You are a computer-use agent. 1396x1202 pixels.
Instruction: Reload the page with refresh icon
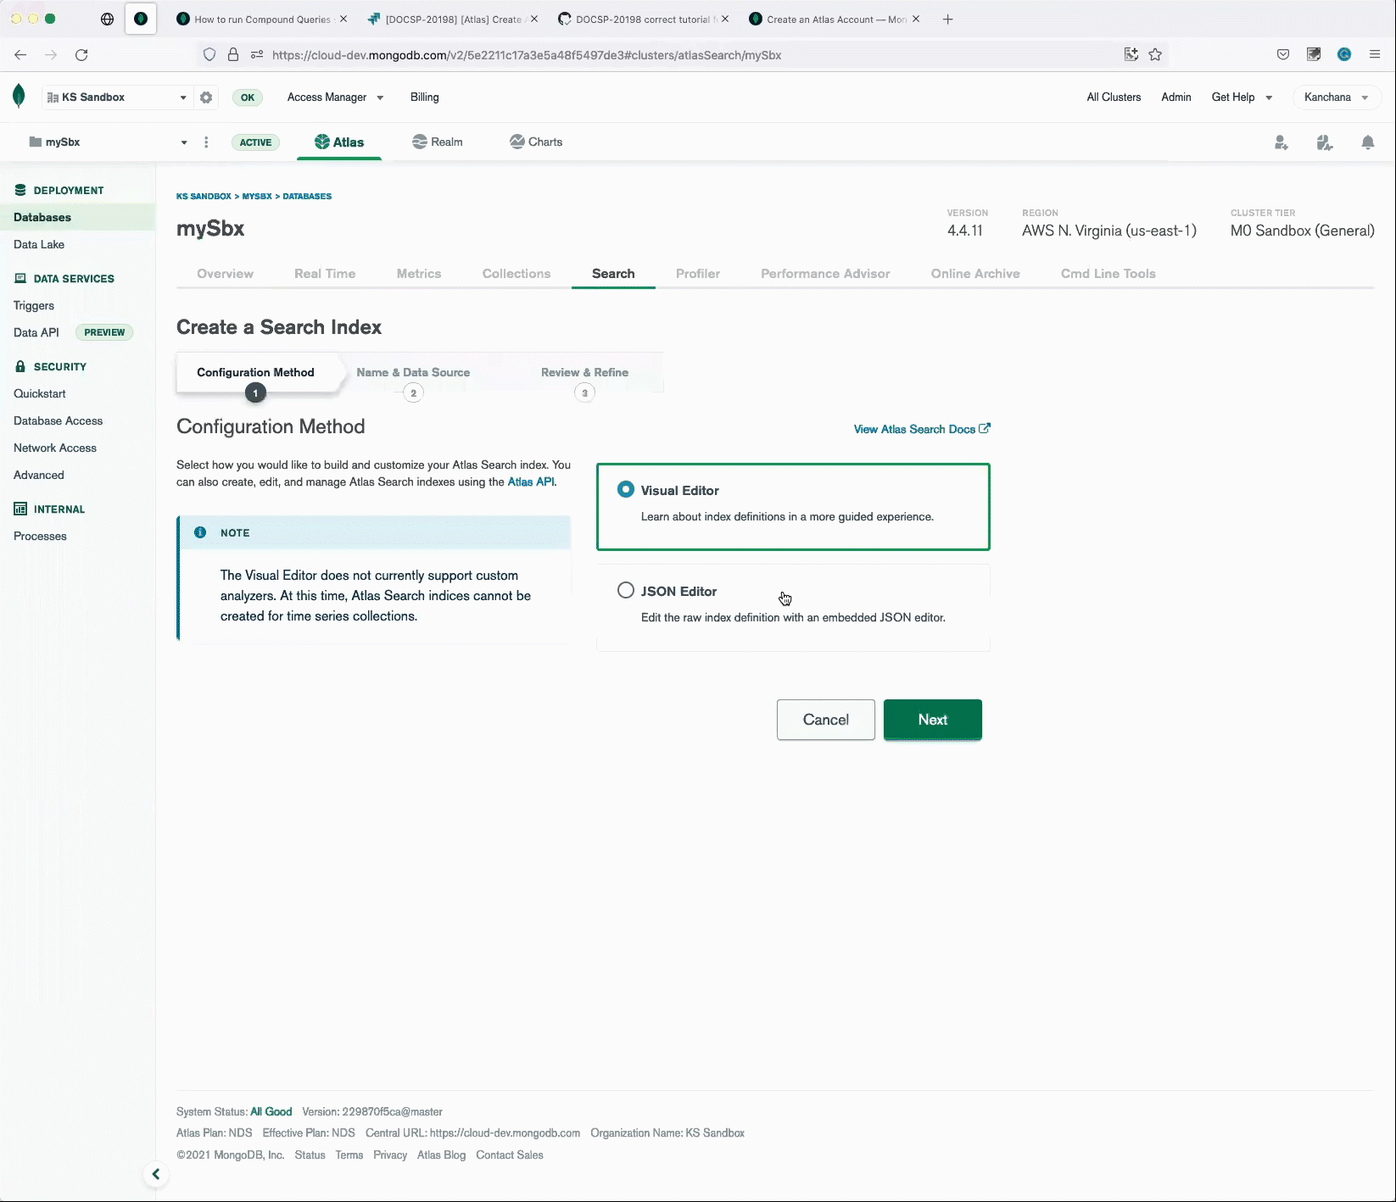coord(81,54)
